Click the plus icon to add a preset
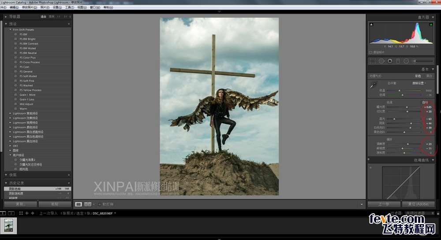Viewport: 441px width, 240px height. coord(69,24)
